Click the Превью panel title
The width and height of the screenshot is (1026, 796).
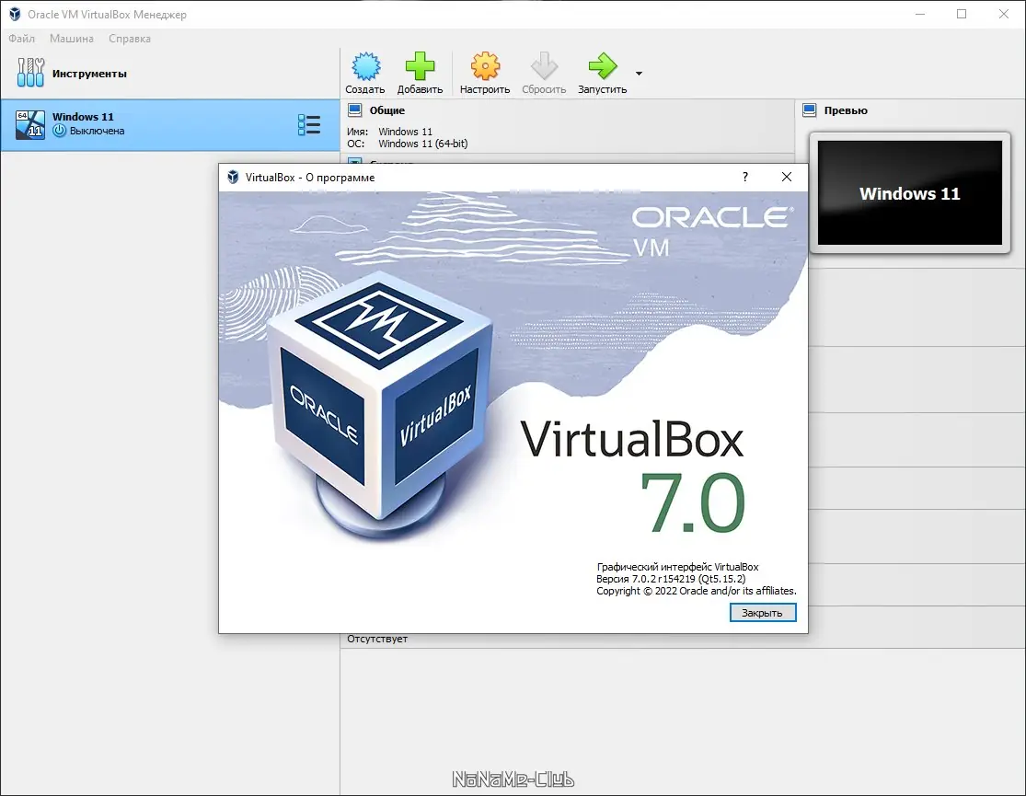point(846,110)
